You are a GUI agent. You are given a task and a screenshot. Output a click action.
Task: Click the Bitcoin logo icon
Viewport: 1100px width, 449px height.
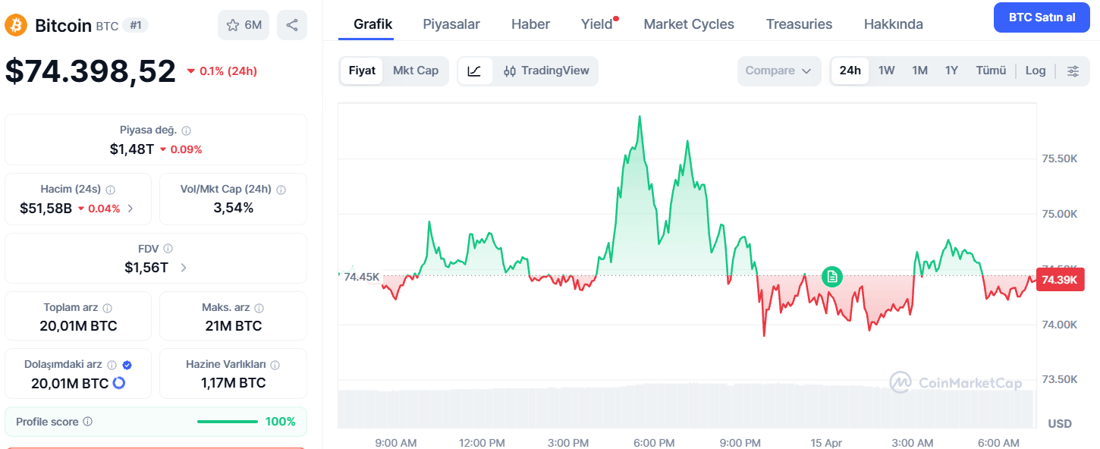16,25
